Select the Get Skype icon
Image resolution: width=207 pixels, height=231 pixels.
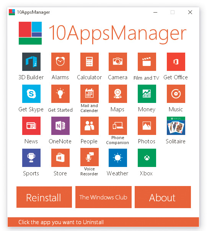pyautogui.click(x=31, y=94)
